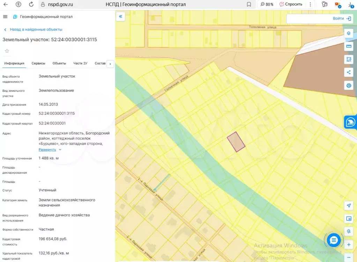Activate the area selection tool
Viewport: 357px width, 262px height.
349,60
